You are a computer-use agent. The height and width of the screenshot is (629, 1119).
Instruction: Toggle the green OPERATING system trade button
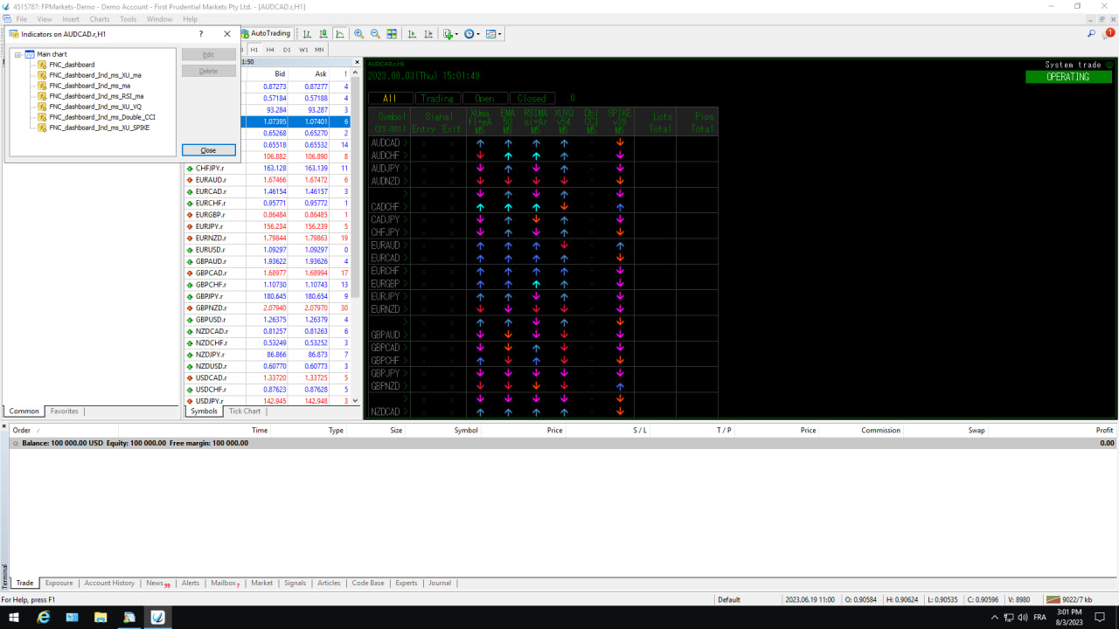(1067, 77)
